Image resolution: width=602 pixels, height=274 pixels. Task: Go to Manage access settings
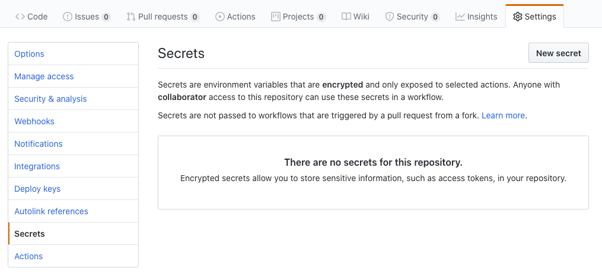click(x=44, y=76)
